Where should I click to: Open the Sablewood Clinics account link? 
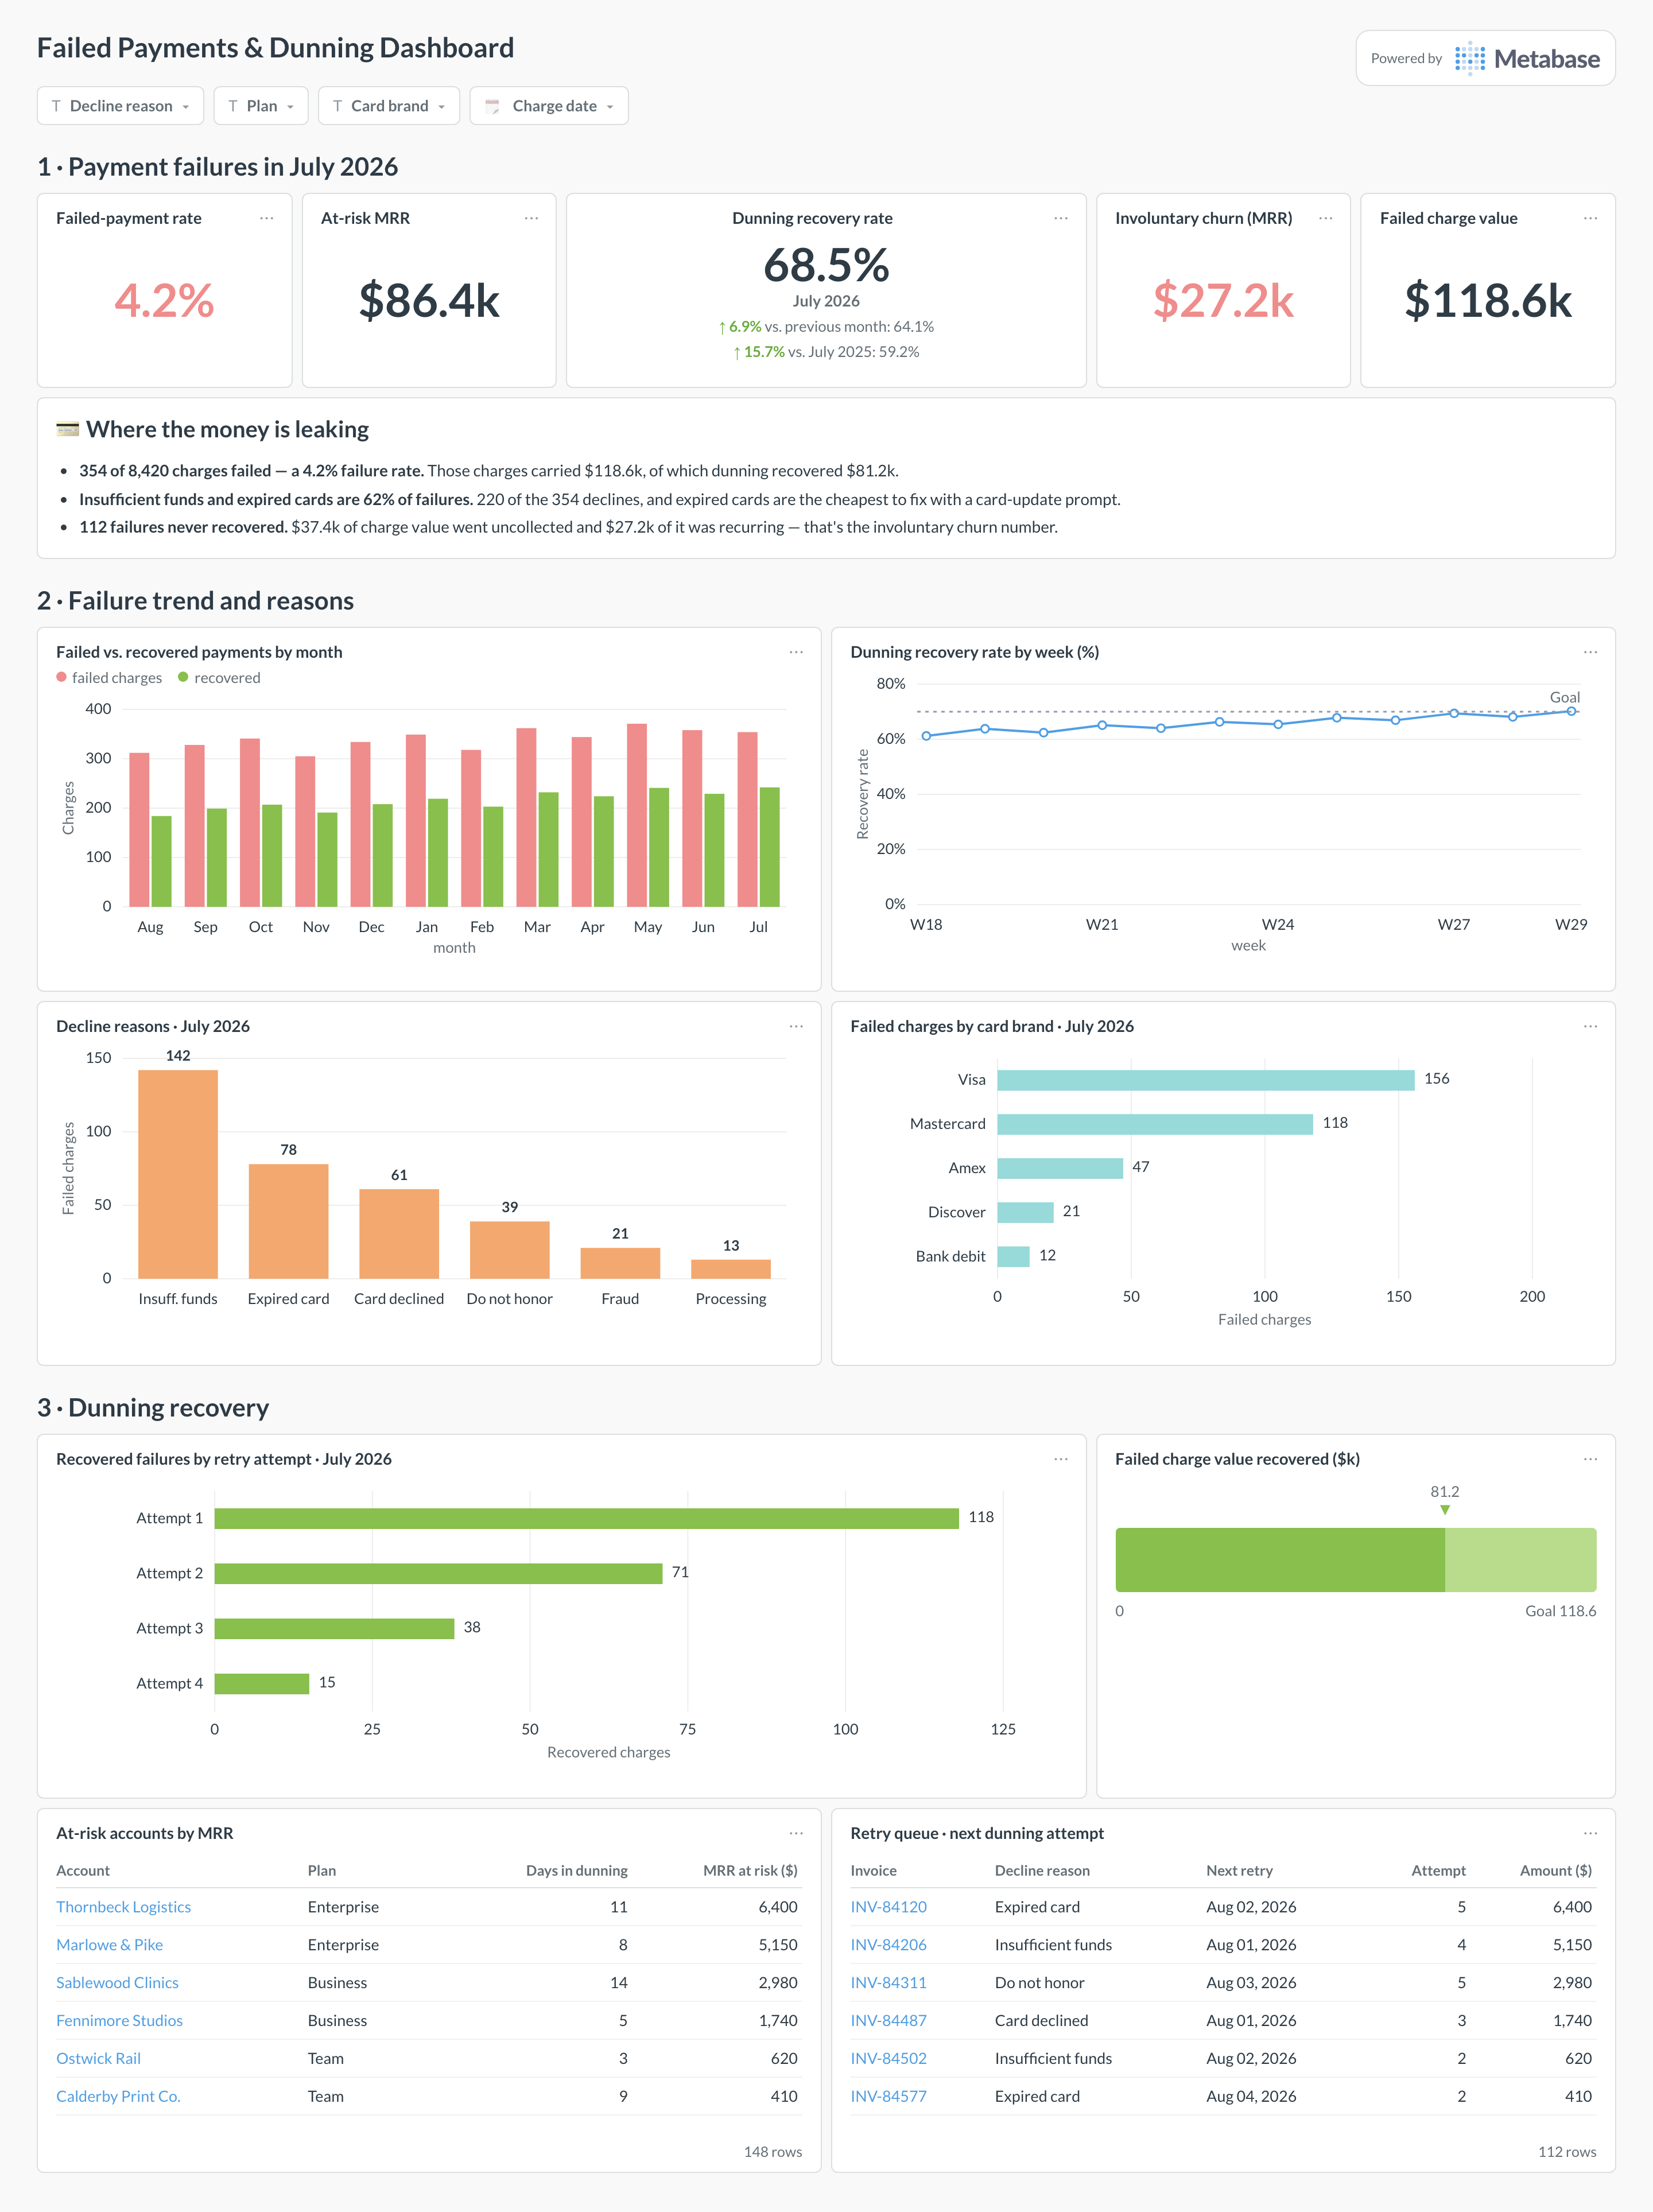pyautogui.click(x=117, y=1983)
